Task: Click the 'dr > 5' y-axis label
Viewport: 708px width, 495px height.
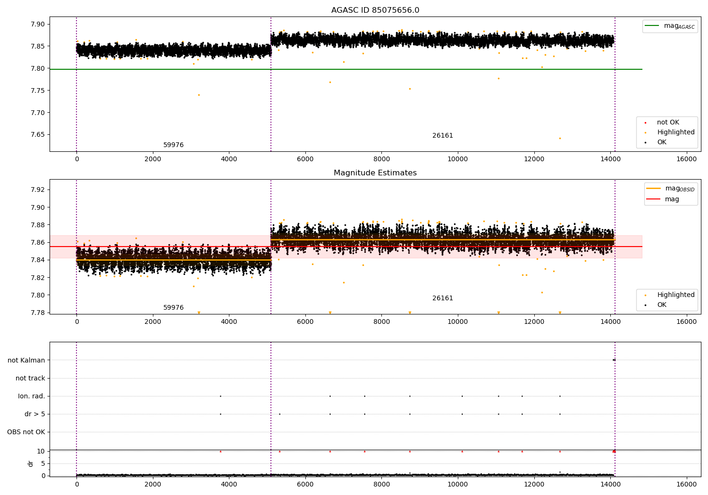Action: [x=35, y=414]
